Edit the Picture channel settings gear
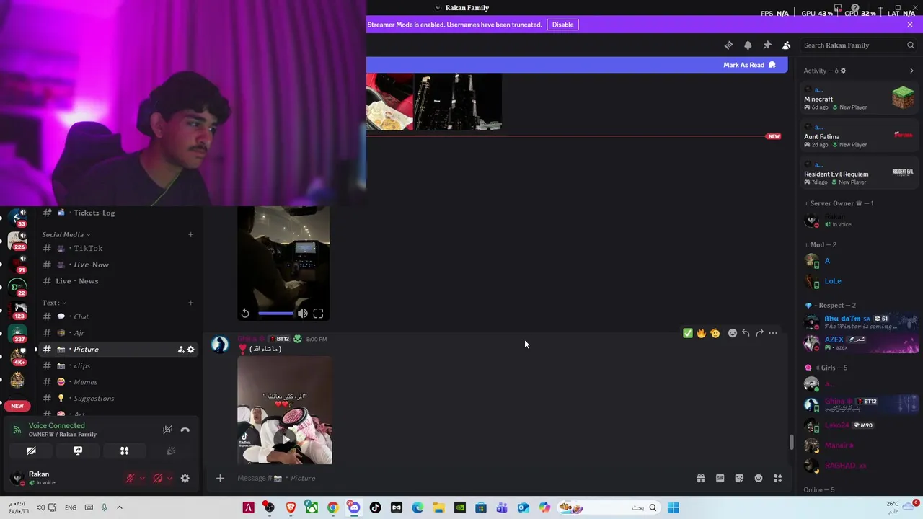923x519 pixels. point(191,350)
